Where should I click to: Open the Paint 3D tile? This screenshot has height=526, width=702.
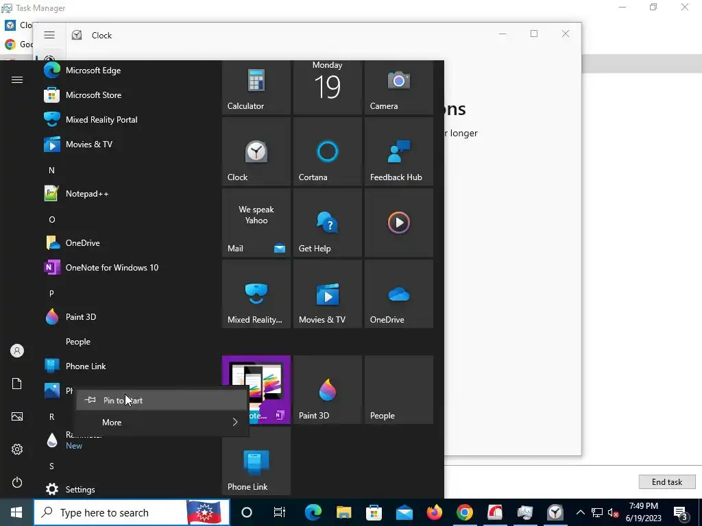(x=327, y=390)
